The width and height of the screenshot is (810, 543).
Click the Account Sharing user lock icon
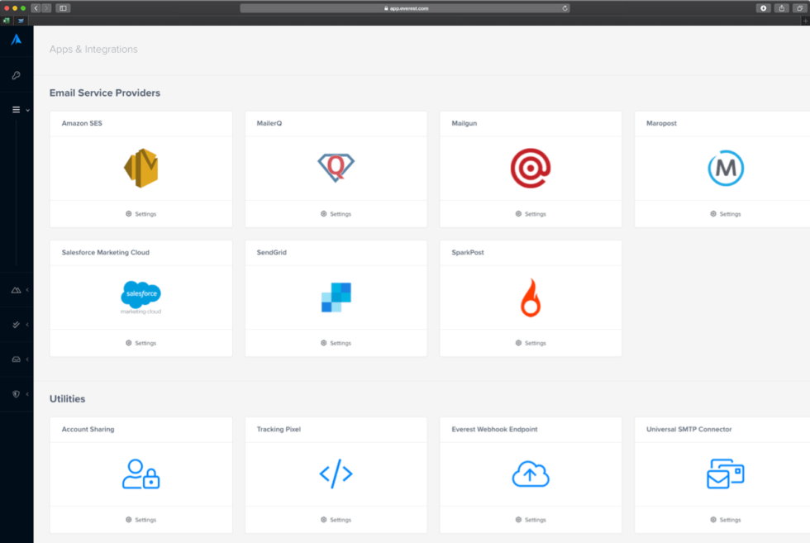pyautogui.click(x=141, y=474)
